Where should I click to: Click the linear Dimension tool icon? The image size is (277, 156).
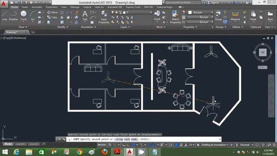pyautogui.click(x=92, y=13)
